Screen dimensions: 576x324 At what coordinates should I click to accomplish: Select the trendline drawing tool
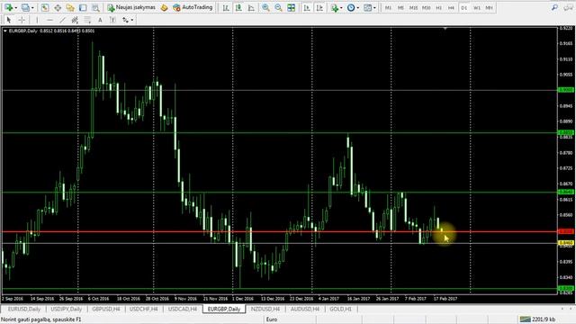[x=62, y=20]
